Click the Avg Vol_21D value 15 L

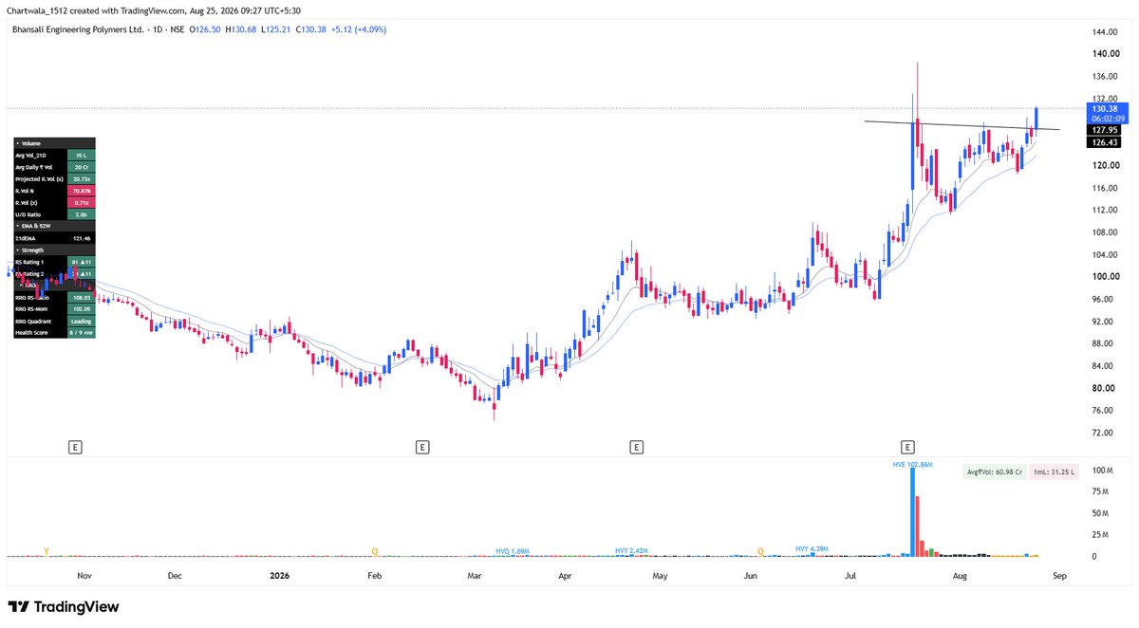click(81, 155)
